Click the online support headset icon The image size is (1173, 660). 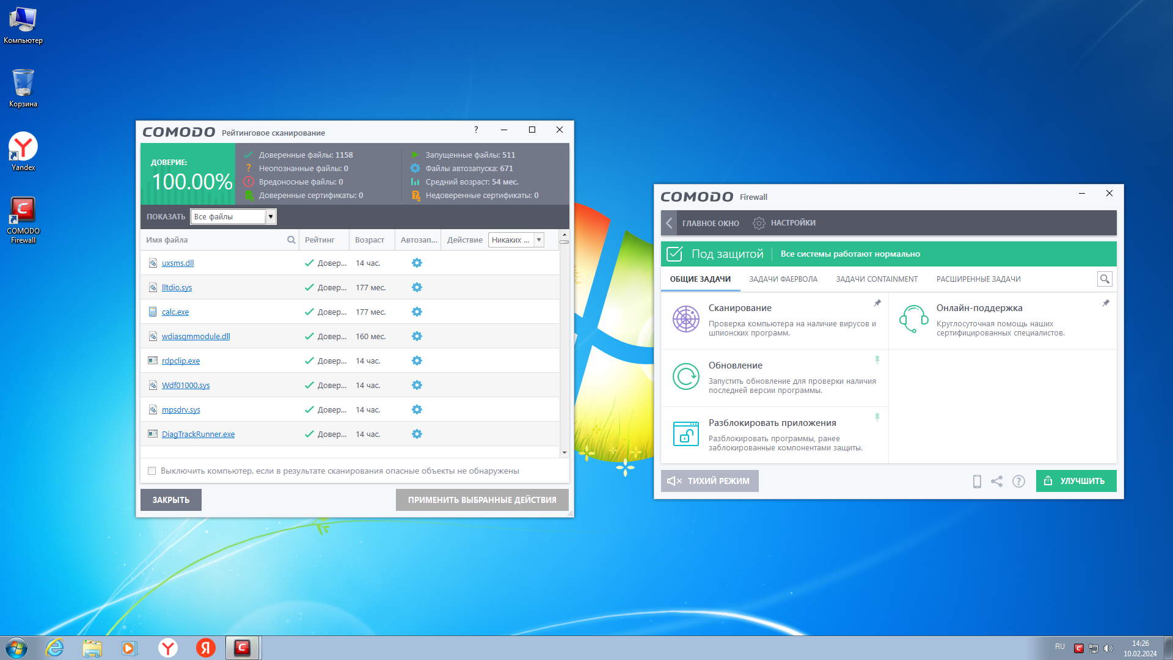coord(913,319)
